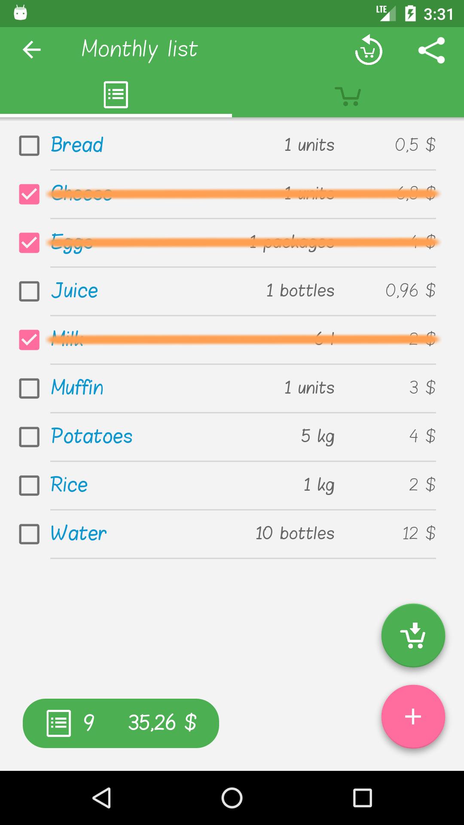Uncheck the Cheese checkbox
The image size is (464, 825).
[x=29, y=194]
